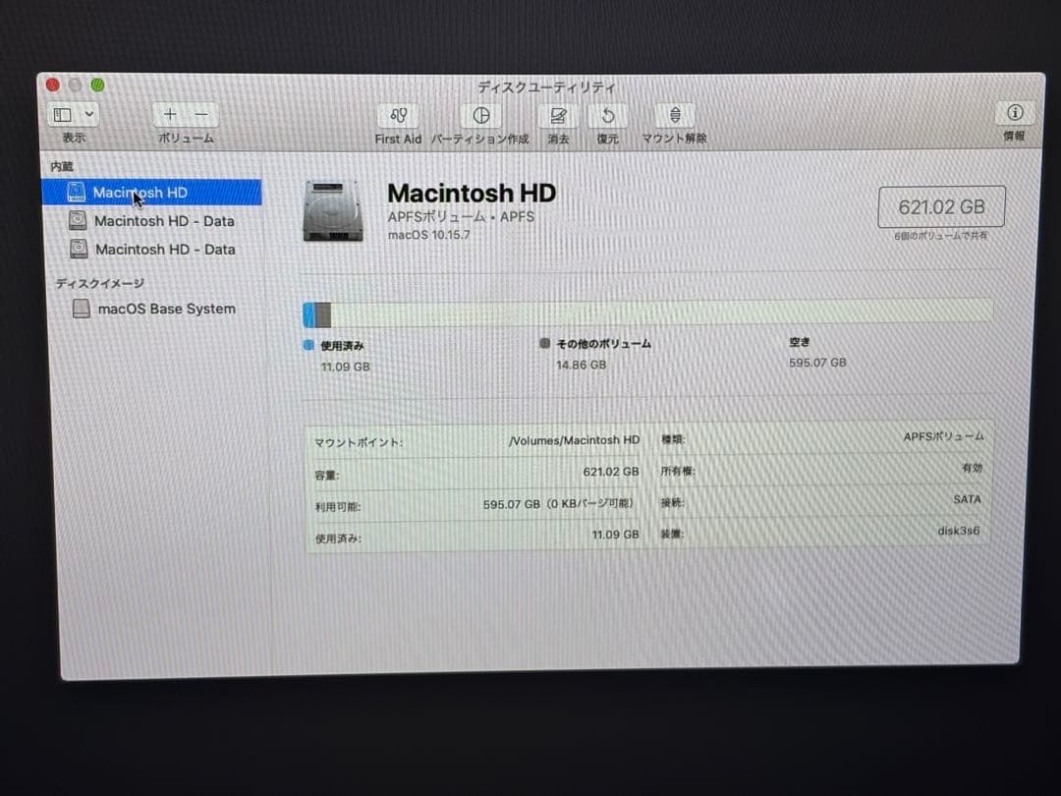Unmount the volume via マウント解除 icon
1061x796 pixels.
pyautogui.click(x=675, y=115)
